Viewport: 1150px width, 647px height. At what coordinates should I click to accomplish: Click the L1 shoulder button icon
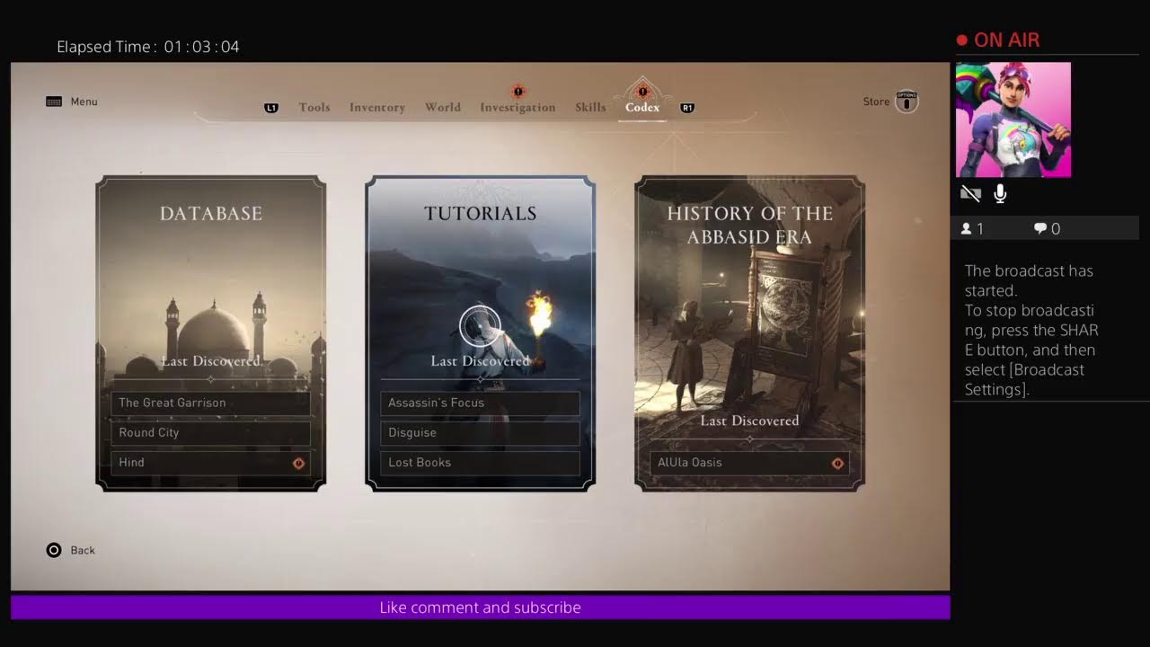[271, 108]
